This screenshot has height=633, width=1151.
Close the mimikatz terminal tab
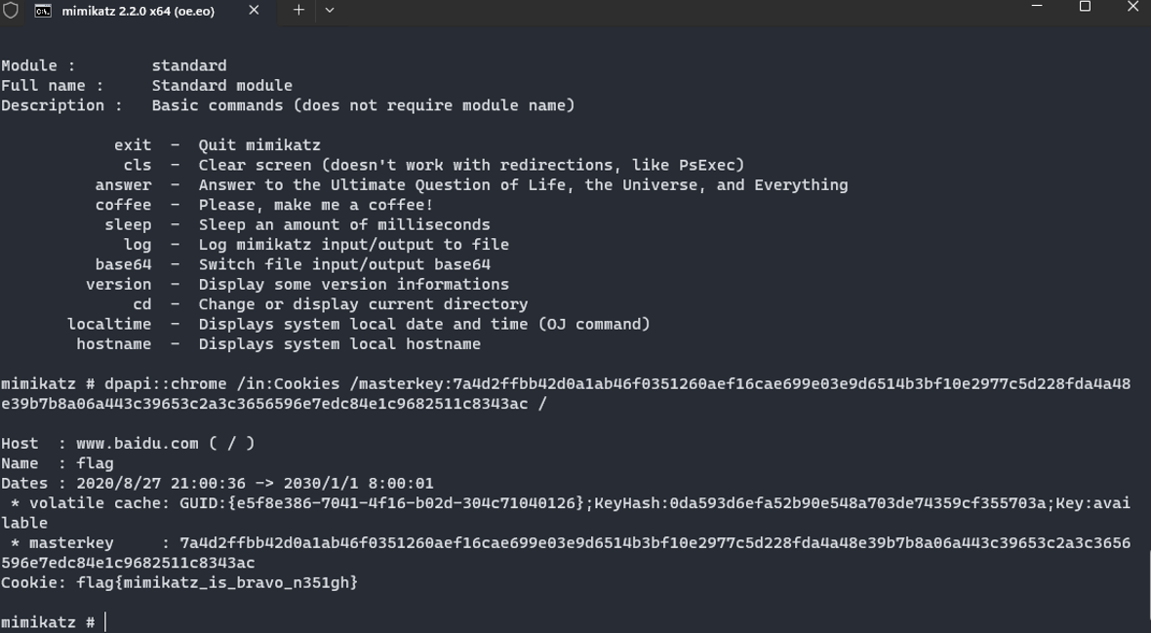(254, 11)
